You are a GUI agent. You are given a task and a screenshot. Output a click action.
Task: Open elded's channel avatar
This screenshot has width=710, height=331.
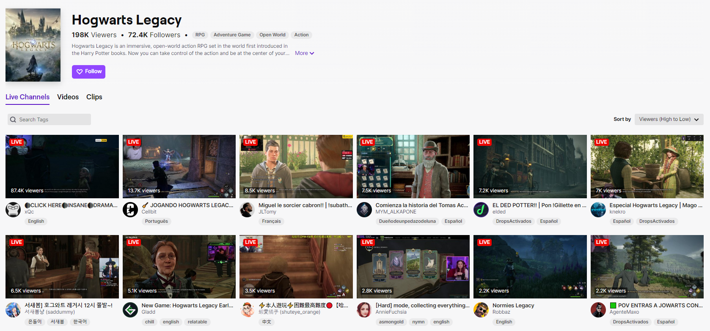click(x=481, y=209)
